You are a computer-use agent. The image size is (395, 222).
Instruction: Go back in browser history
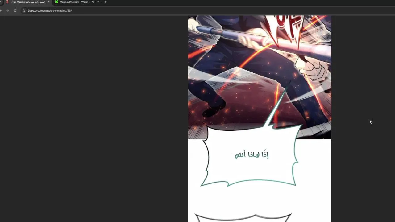(1, 10)
